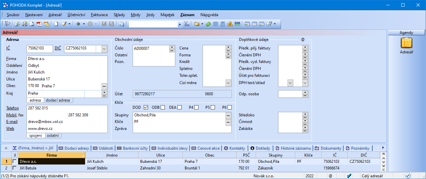Check the X box for Dřevo a.s. row
This screenshot has width=426, height=179.
click(15, 162)
